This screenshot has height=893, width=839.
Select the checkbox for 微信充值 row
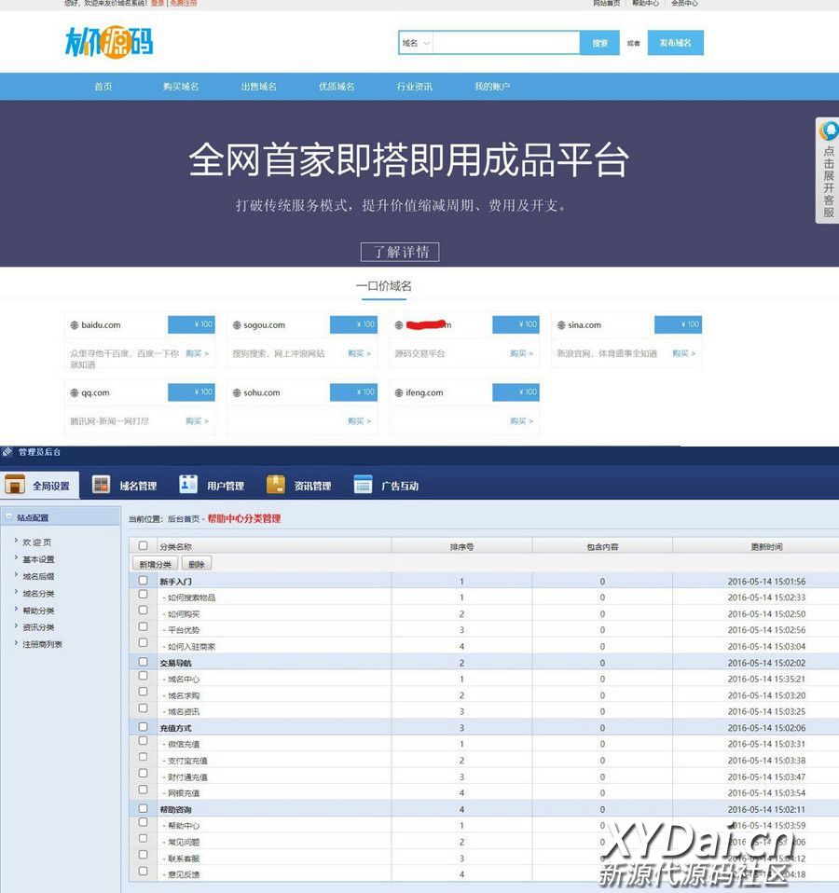point(143,743)
